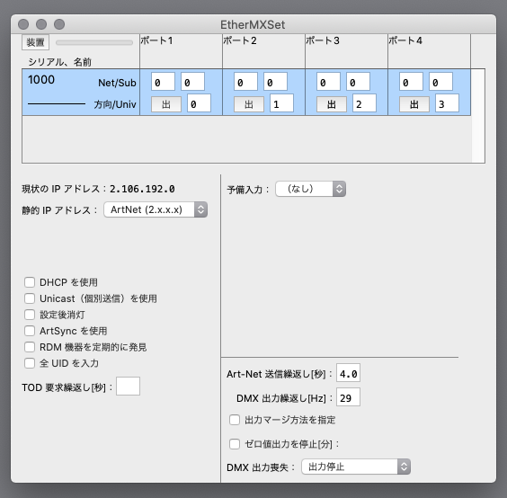This screenshot has height=498, width=507.
Task: Click the ポート4 column header
Action: 430,51
